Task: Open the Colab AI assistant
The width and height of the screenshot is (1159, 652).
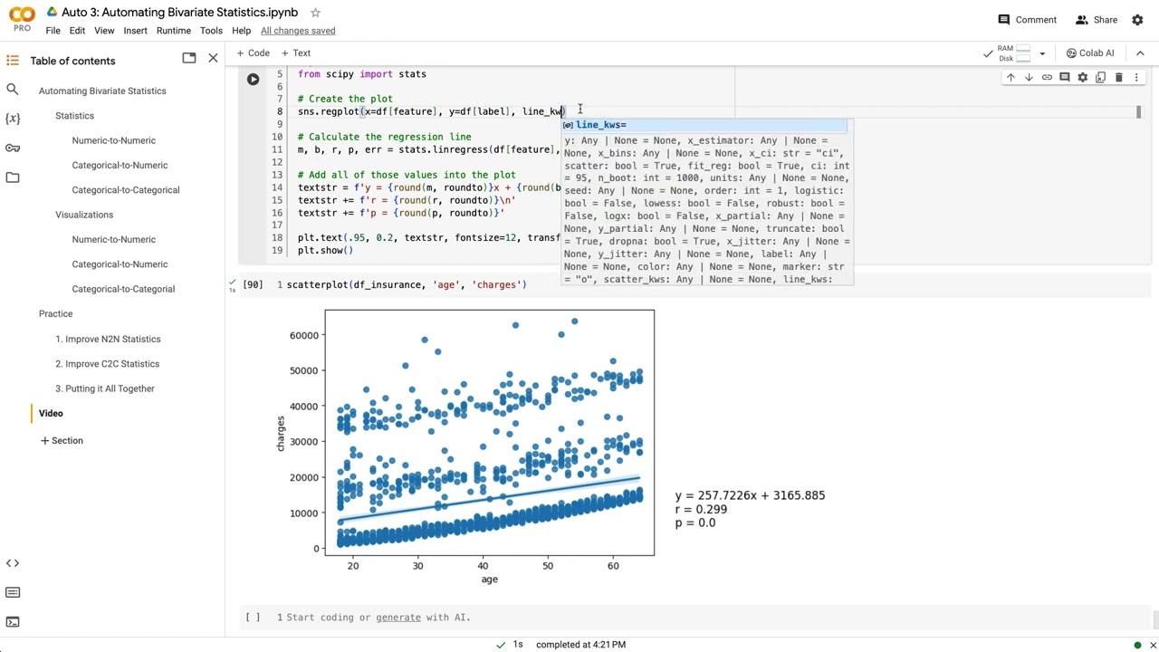Action: 1090,53
